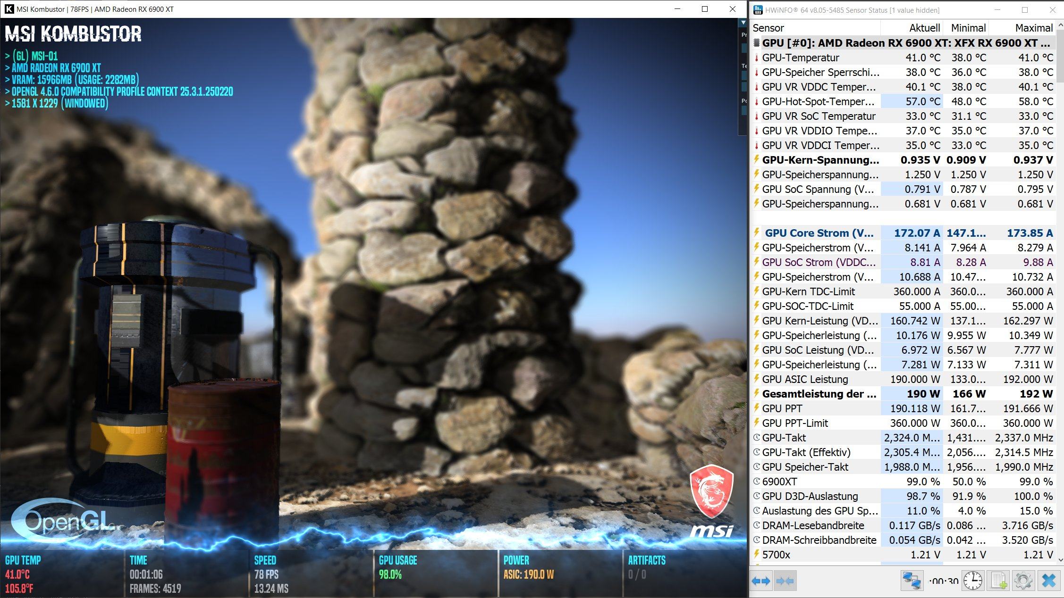
Task: Close sensors with the blue X icon
Action: 1048,581
